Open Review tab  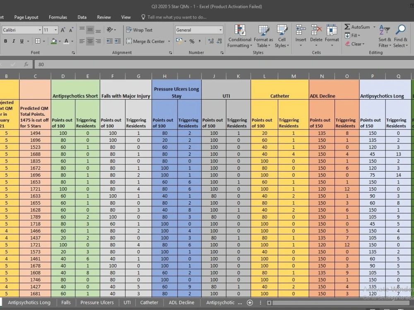(104, 17)
